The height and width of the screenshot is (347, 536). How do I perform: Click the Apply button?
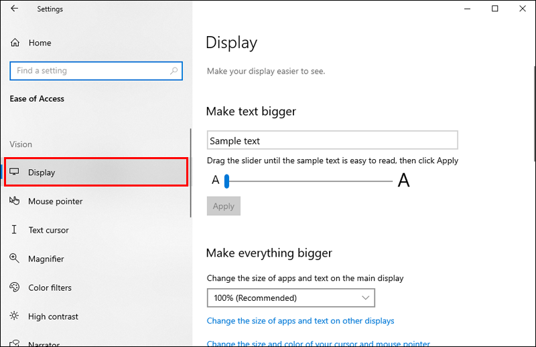[224, 206]
